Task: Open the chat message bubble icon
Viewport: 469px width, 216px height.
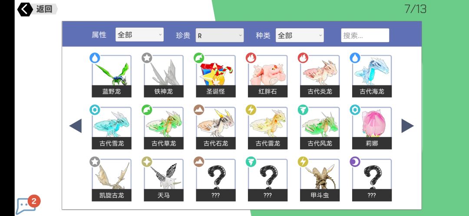Action: coord(26,206)
